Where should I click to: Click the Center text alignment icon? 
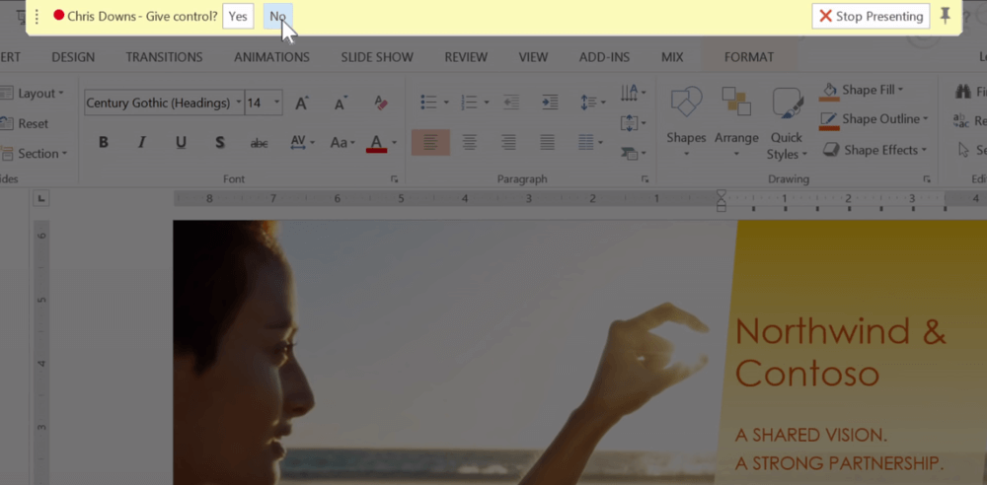point(469,143)
